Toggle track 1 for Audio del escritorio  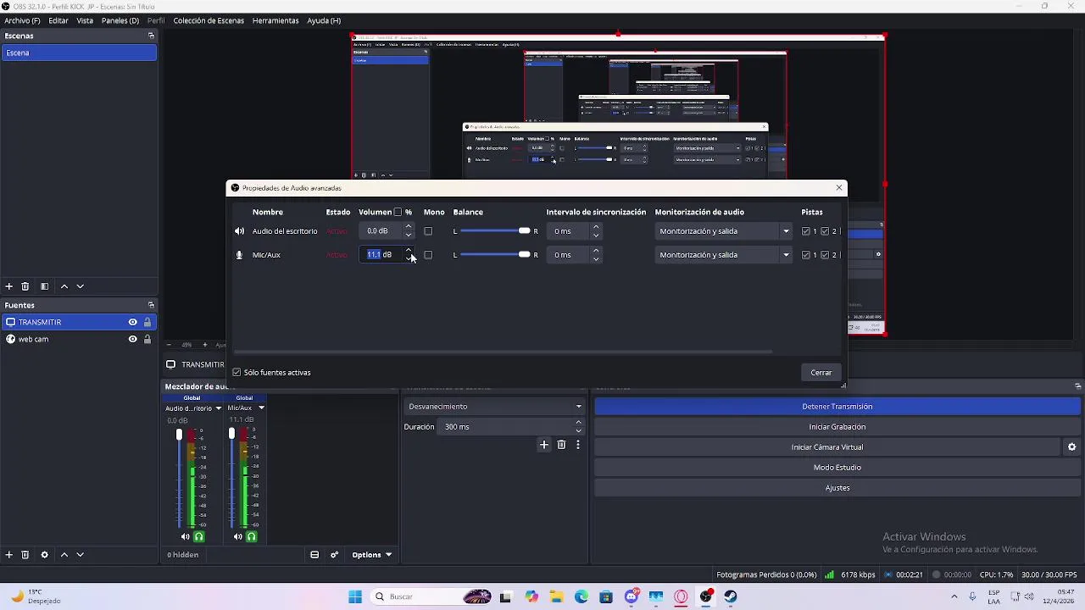click(806, 231)
